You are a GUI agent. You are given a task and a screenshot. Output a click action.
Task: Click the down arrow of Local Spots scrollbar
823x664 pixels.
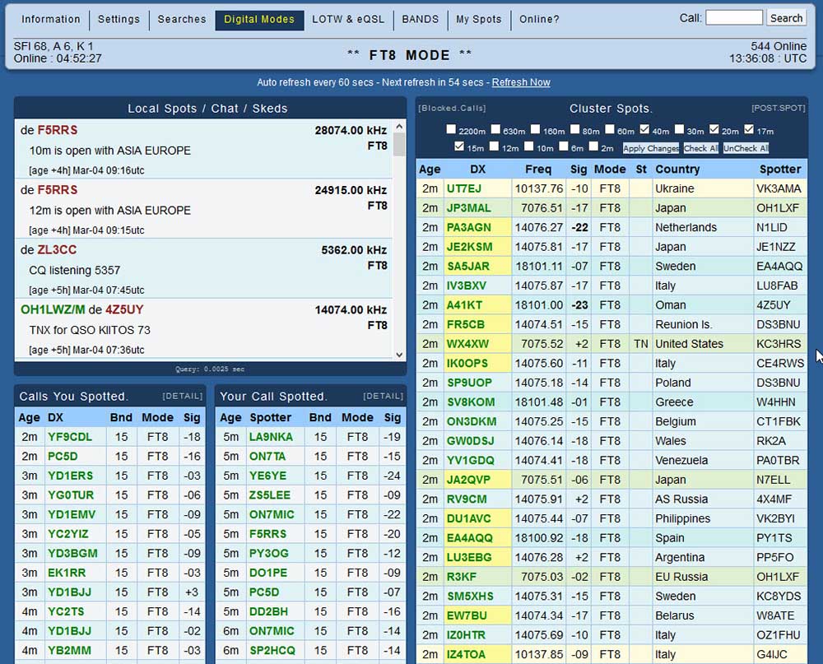tap(399, 355)
